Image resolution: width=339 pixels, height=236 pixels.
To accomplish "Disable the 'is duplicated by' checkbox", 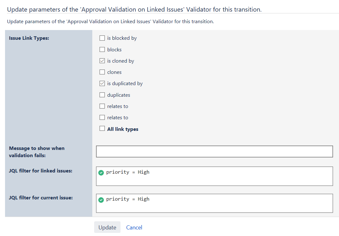I will click(x=102, y=84).
